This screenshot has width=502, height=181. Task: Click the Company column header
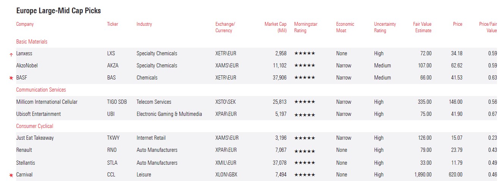[x=25, y=24]
